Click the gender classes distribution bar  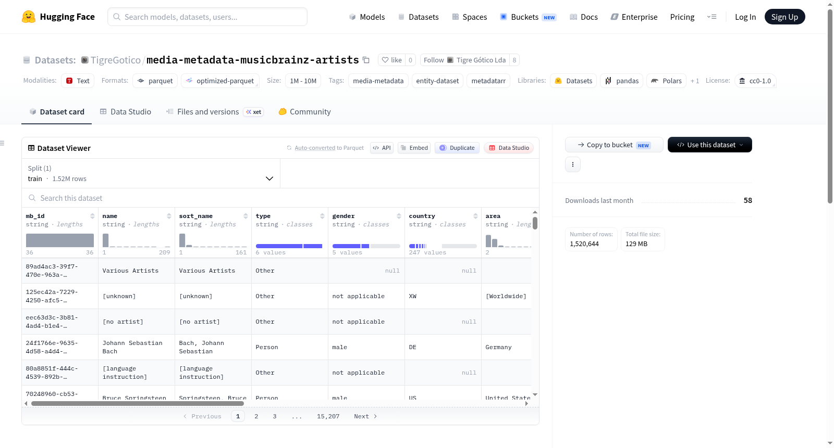point(366,246)
